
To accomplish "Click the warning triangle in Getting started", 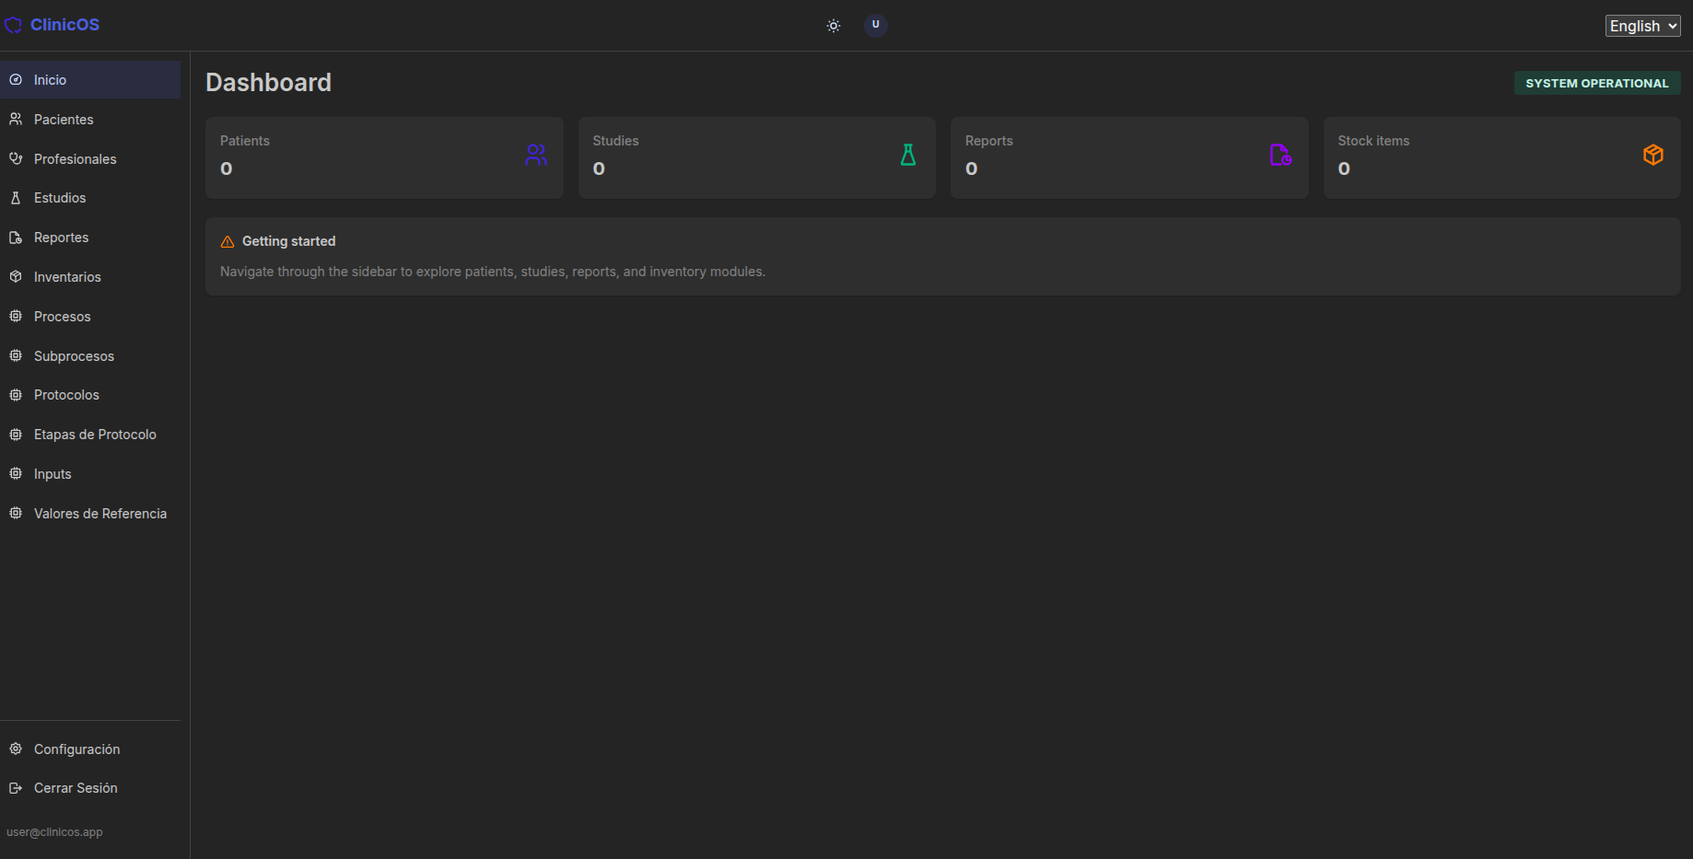I will tap(227, 241).
